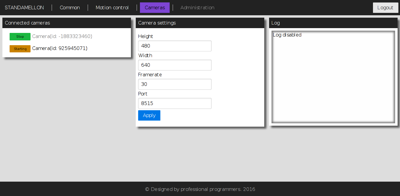The height and width of the screenshot is (196, 400).
Task: Click the footer copyright text
Action: point(200,189)
